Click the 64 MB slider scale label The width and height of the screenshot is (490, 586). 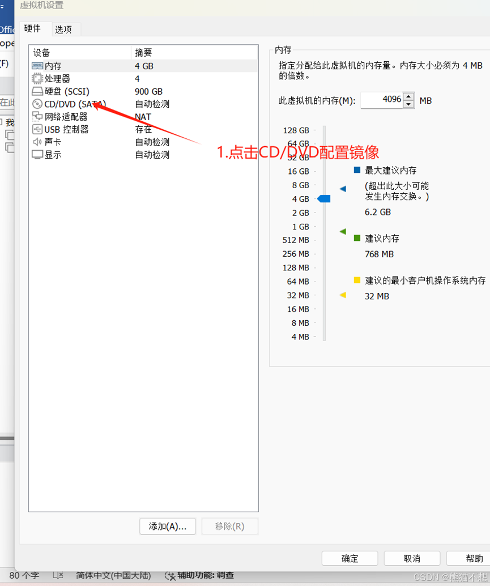298,282
